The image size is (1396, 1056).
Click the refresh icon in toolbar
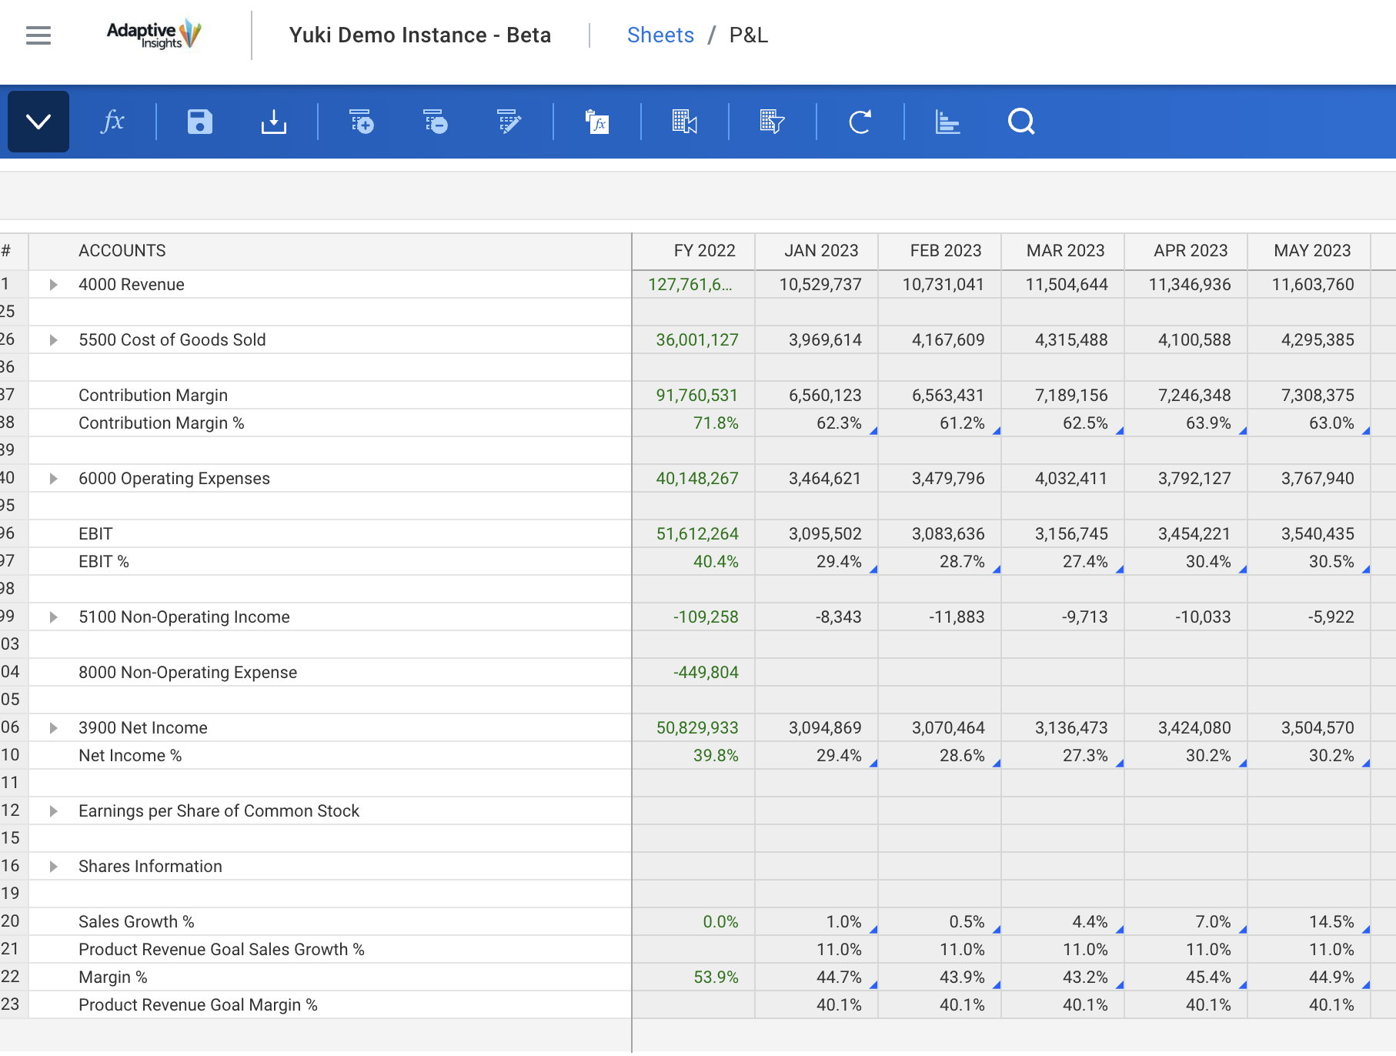[x=860, y=122]
